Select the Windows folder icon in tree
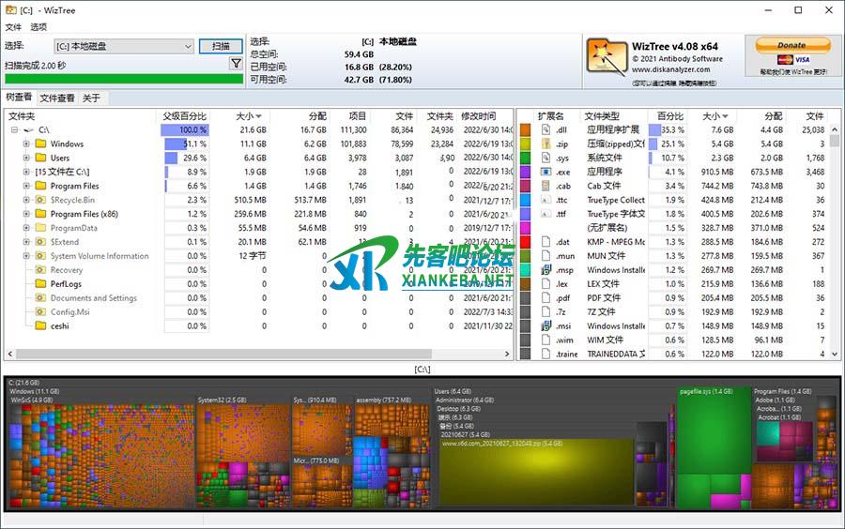This screenshot has width=845, height=529. (40, 144)
